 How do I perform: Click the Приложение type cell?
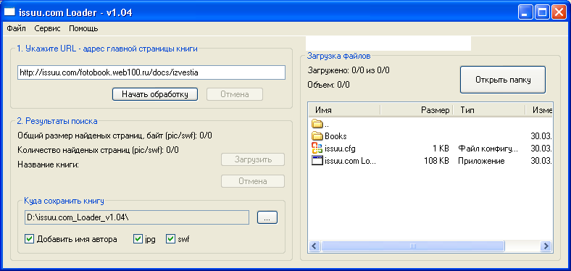481,161
